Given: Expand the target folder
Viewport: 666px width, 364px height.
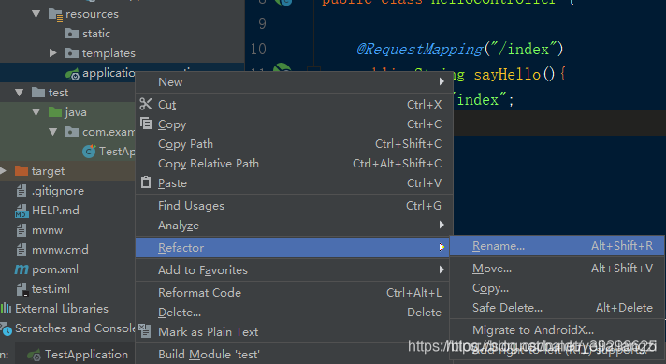Looking at the screenshot, I should [x=3, y=170].
